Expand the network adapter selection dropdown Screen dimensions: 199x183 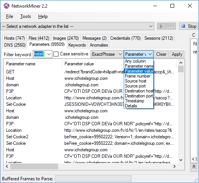151,26
